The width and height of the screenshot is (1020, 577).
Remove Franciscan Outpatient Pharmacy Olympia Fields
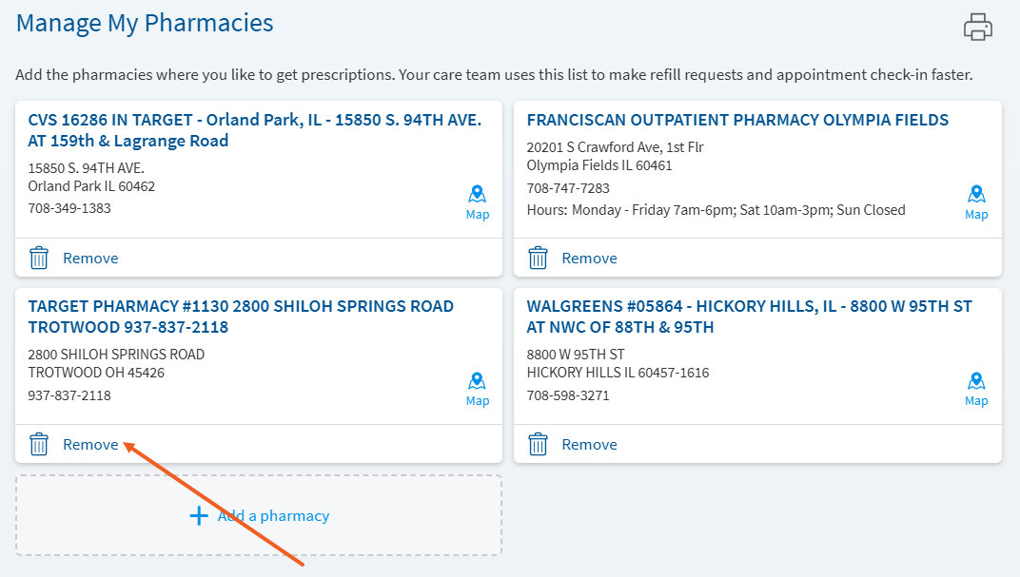[589, 258]
